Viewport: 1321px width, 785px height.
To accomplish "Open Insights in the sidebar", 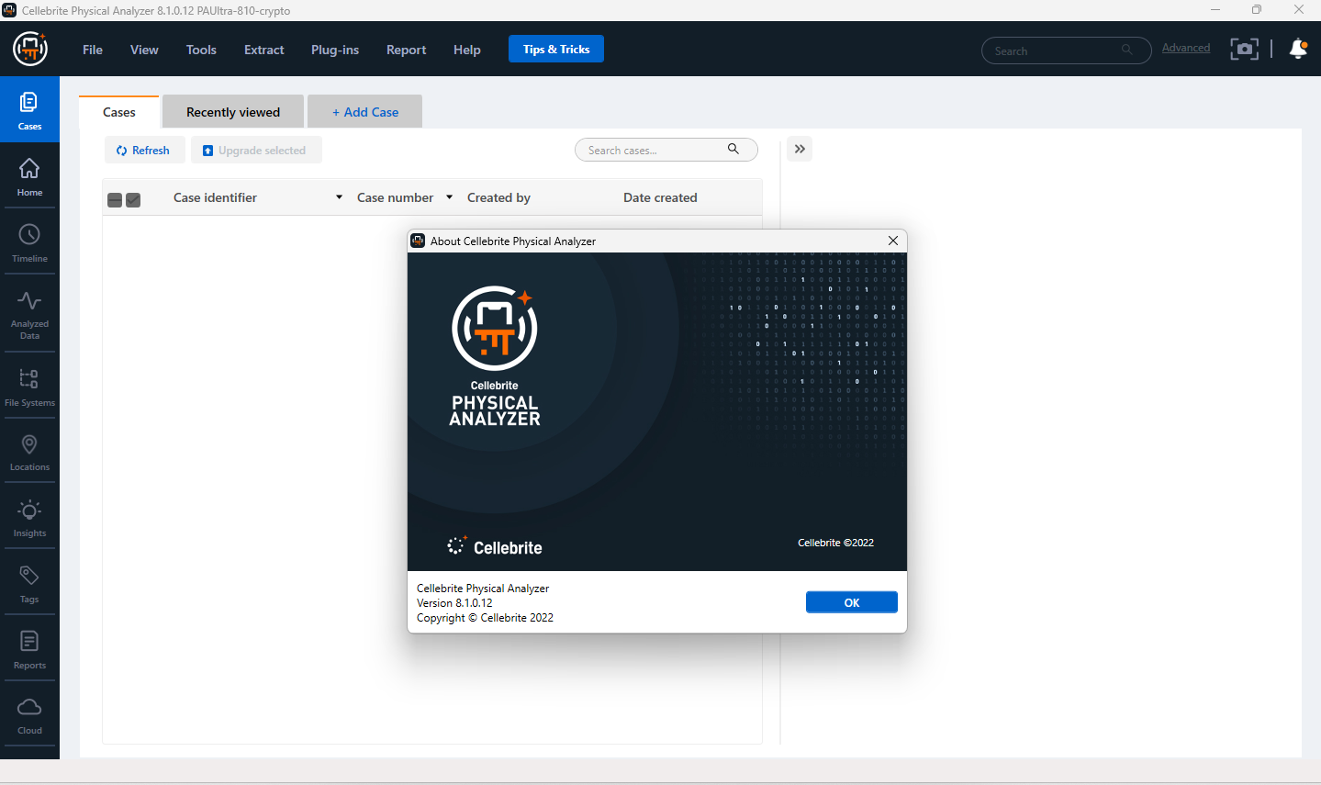I will [29, 519].
